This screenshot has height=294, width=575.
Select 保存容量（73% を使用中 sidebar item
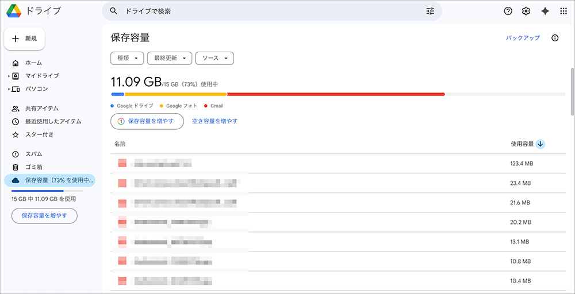49,180
